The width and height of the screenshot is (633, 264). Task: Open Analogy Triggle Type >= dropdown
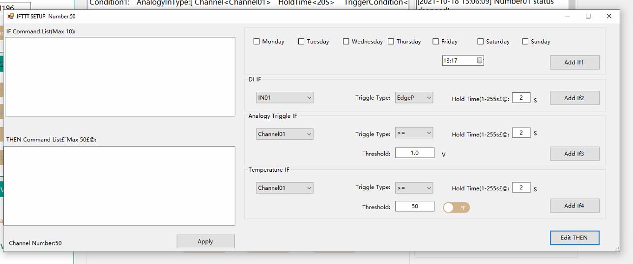[x=414, y=133]
